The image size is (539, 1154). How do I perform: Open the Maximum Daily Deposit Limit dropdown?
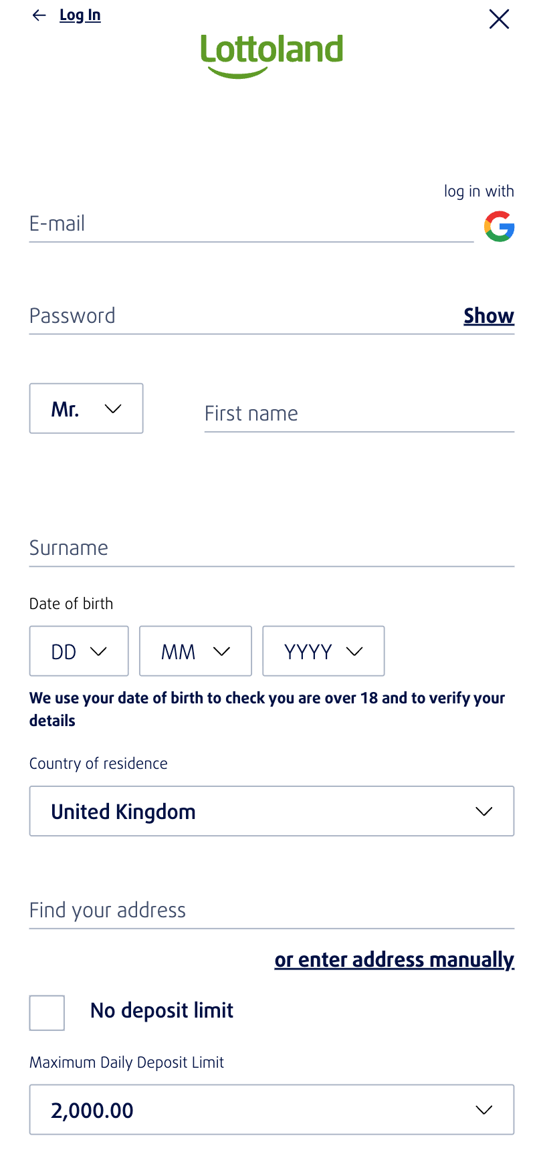[271, 1109]
